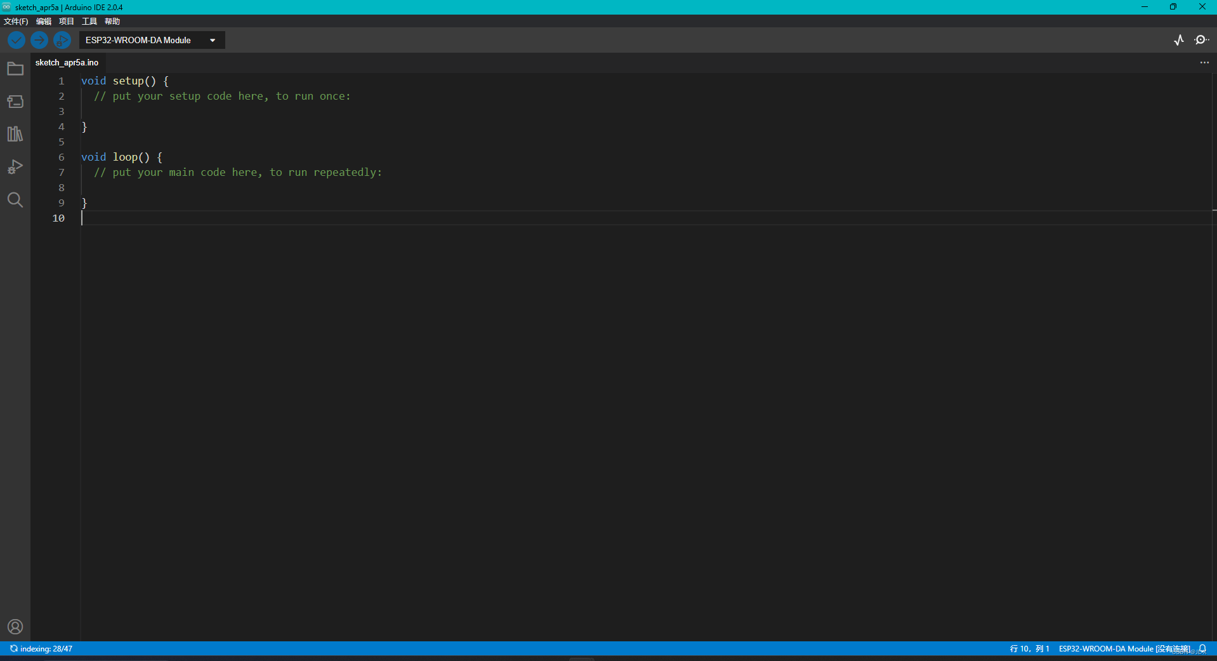This screenshot has height=661, width=1217.
Task: Click the main code comment on line 7
Action: [x=238, y=172]
